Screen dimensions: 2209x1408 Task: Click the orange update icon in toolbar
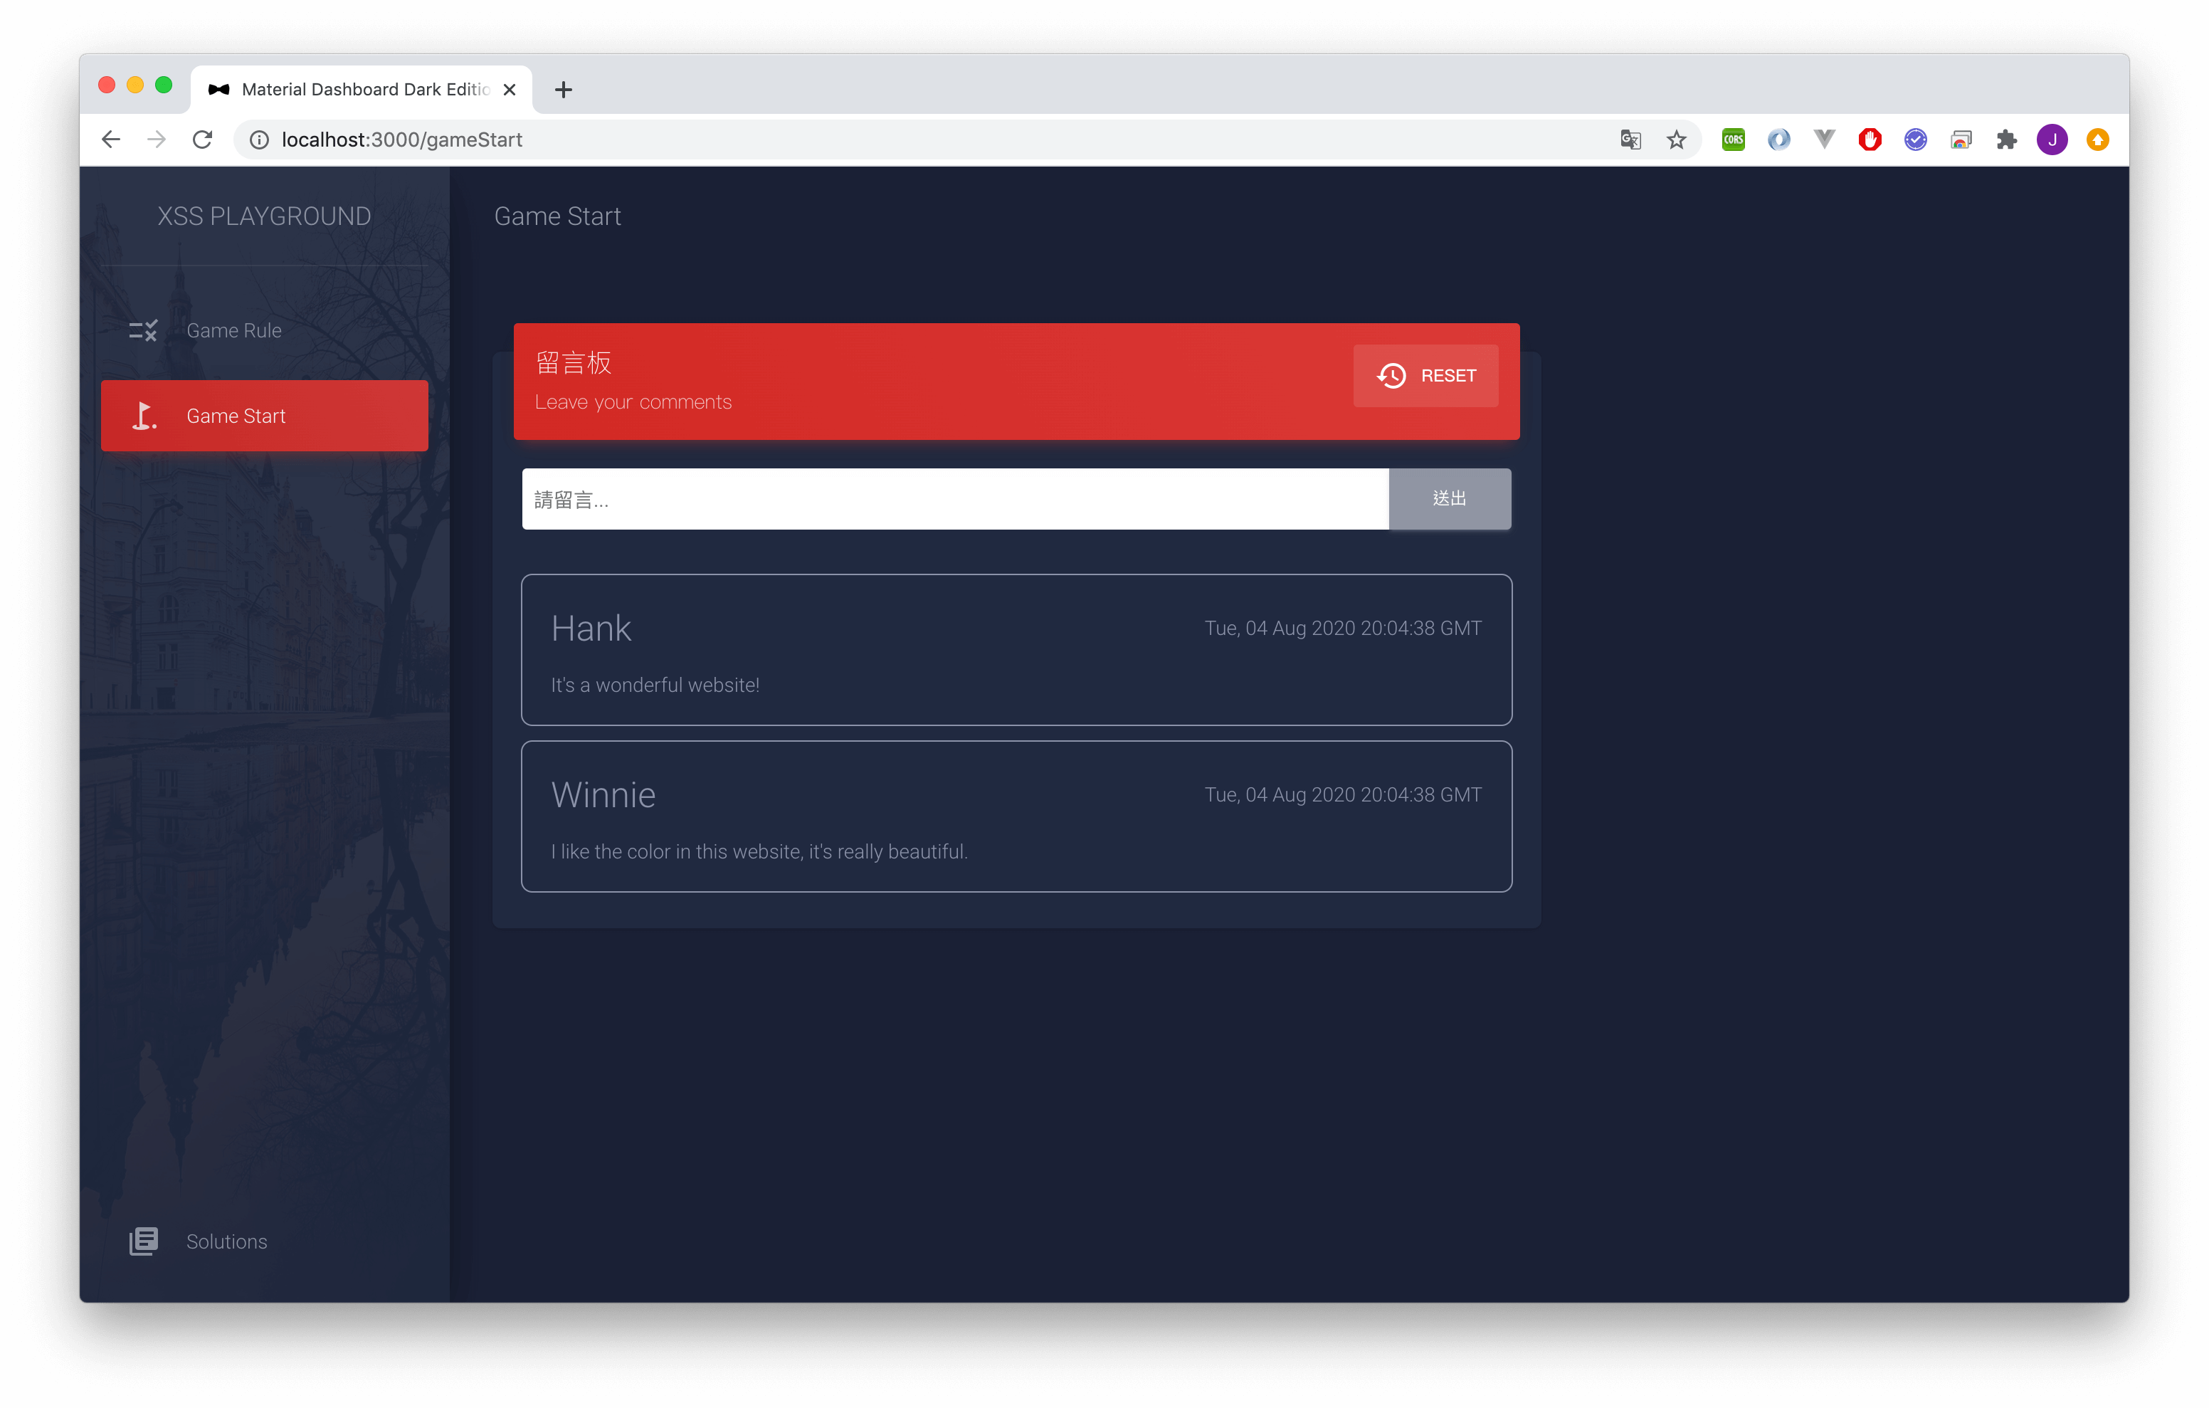point(2097,140)
